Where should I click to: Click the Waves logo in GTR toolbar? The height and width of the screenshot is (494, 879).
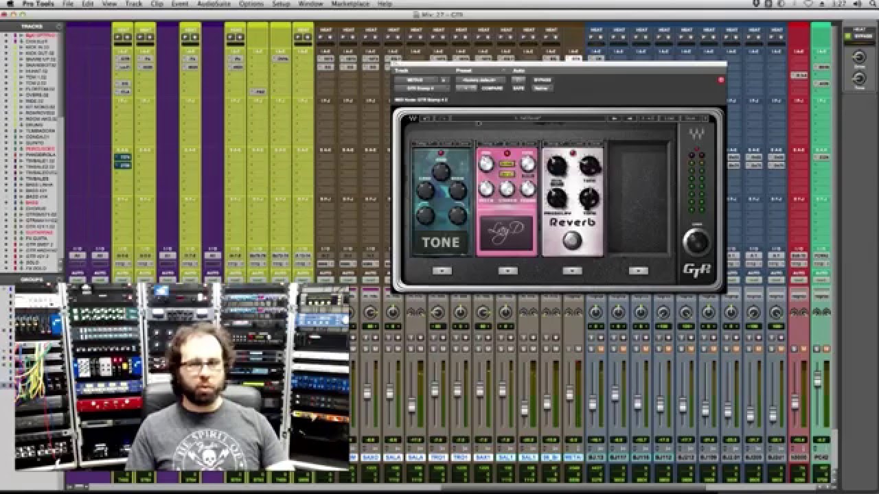[413, 118]
